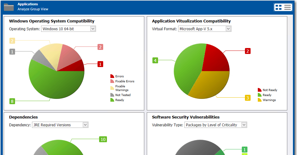Click the Not Tested legend icon
This screenshot has height=155, width=297.
112,95
